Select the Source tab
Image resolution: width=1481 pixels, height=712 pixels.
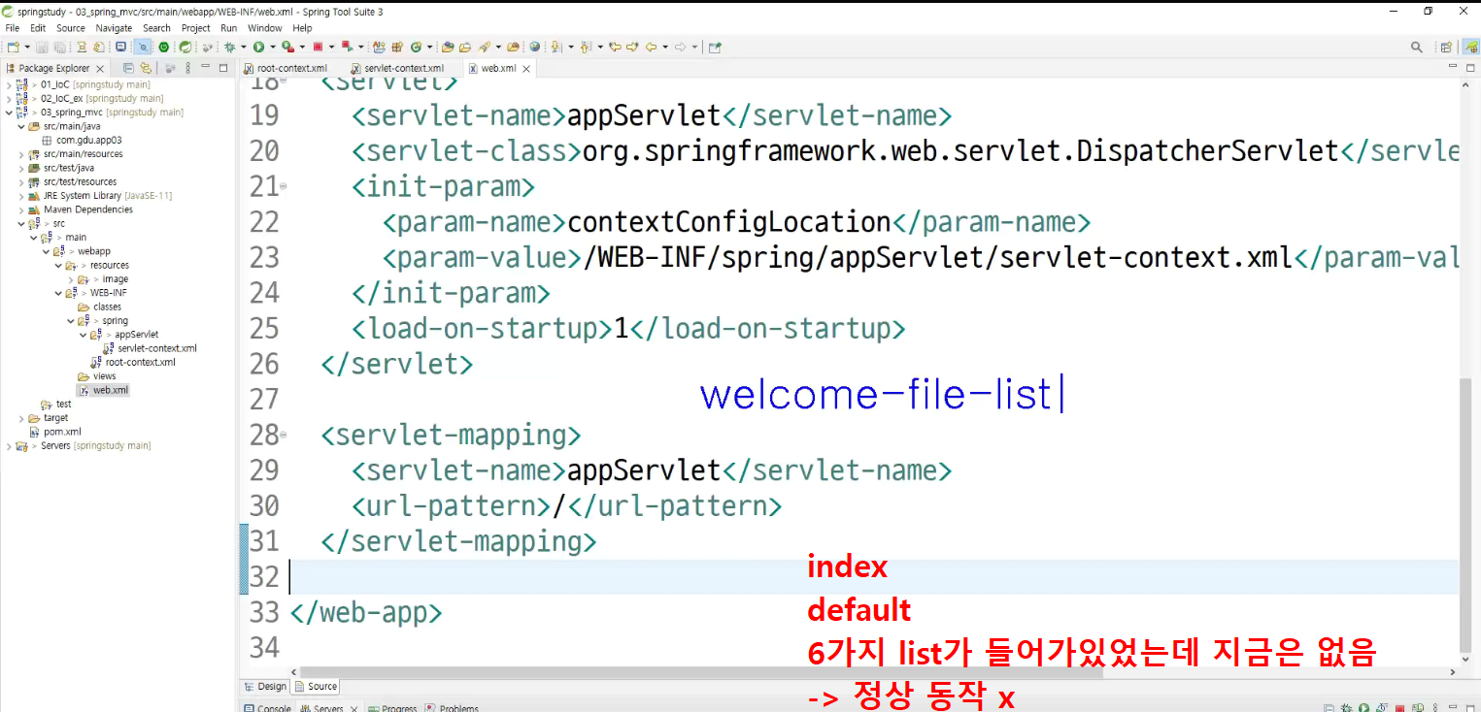[x=317, y=687]
